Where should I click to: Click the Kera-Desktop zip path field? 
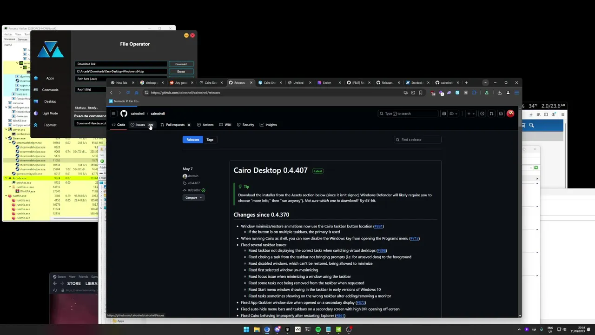[121, 72]
